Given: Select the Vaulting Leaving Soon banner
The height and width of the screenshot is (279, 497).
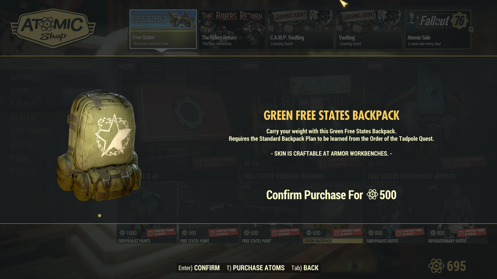Looking at the screenshot, I should pyautogui.click(x=369, y=29).
